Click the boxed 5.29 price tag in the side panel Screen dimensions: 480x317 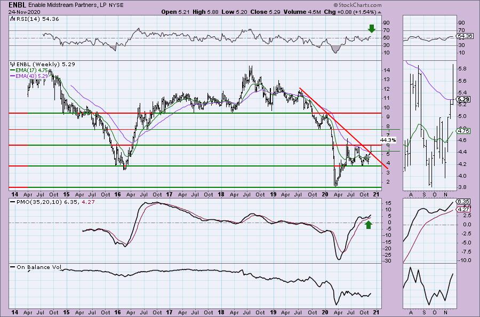coord(462,99)
